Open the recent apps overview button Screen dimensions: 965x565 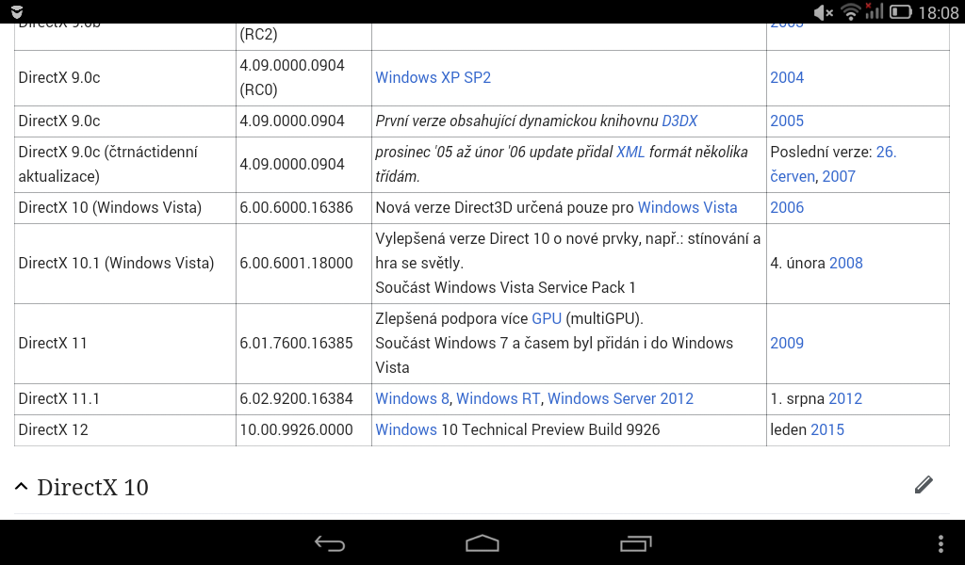coord(636,543)
